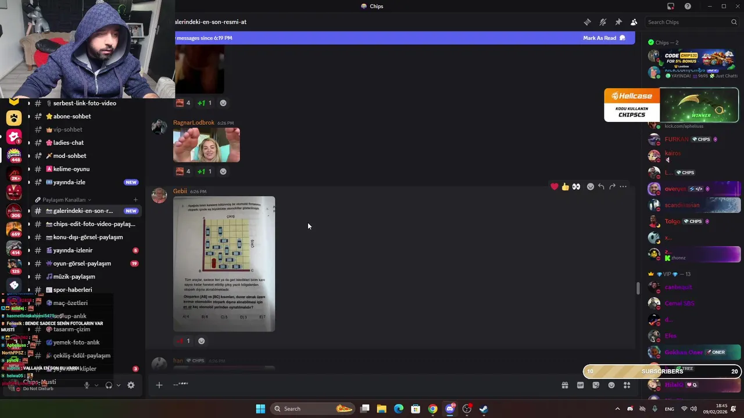Select server icon with 448 badge
The width and height of the screenshot is (744, 418).
point(14,154)
